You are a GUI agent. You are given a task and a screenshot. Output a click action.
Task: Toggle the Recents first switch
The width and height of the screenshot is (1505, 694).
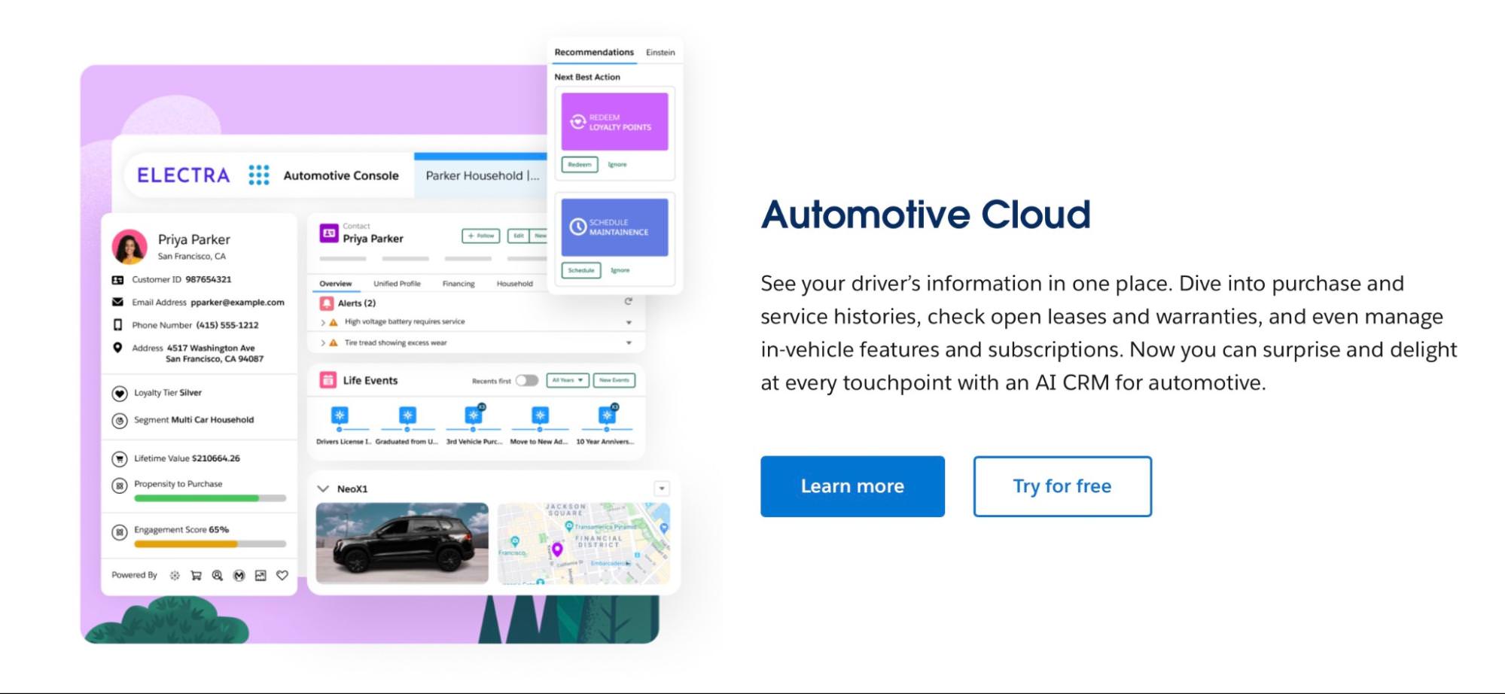[527, 380]
